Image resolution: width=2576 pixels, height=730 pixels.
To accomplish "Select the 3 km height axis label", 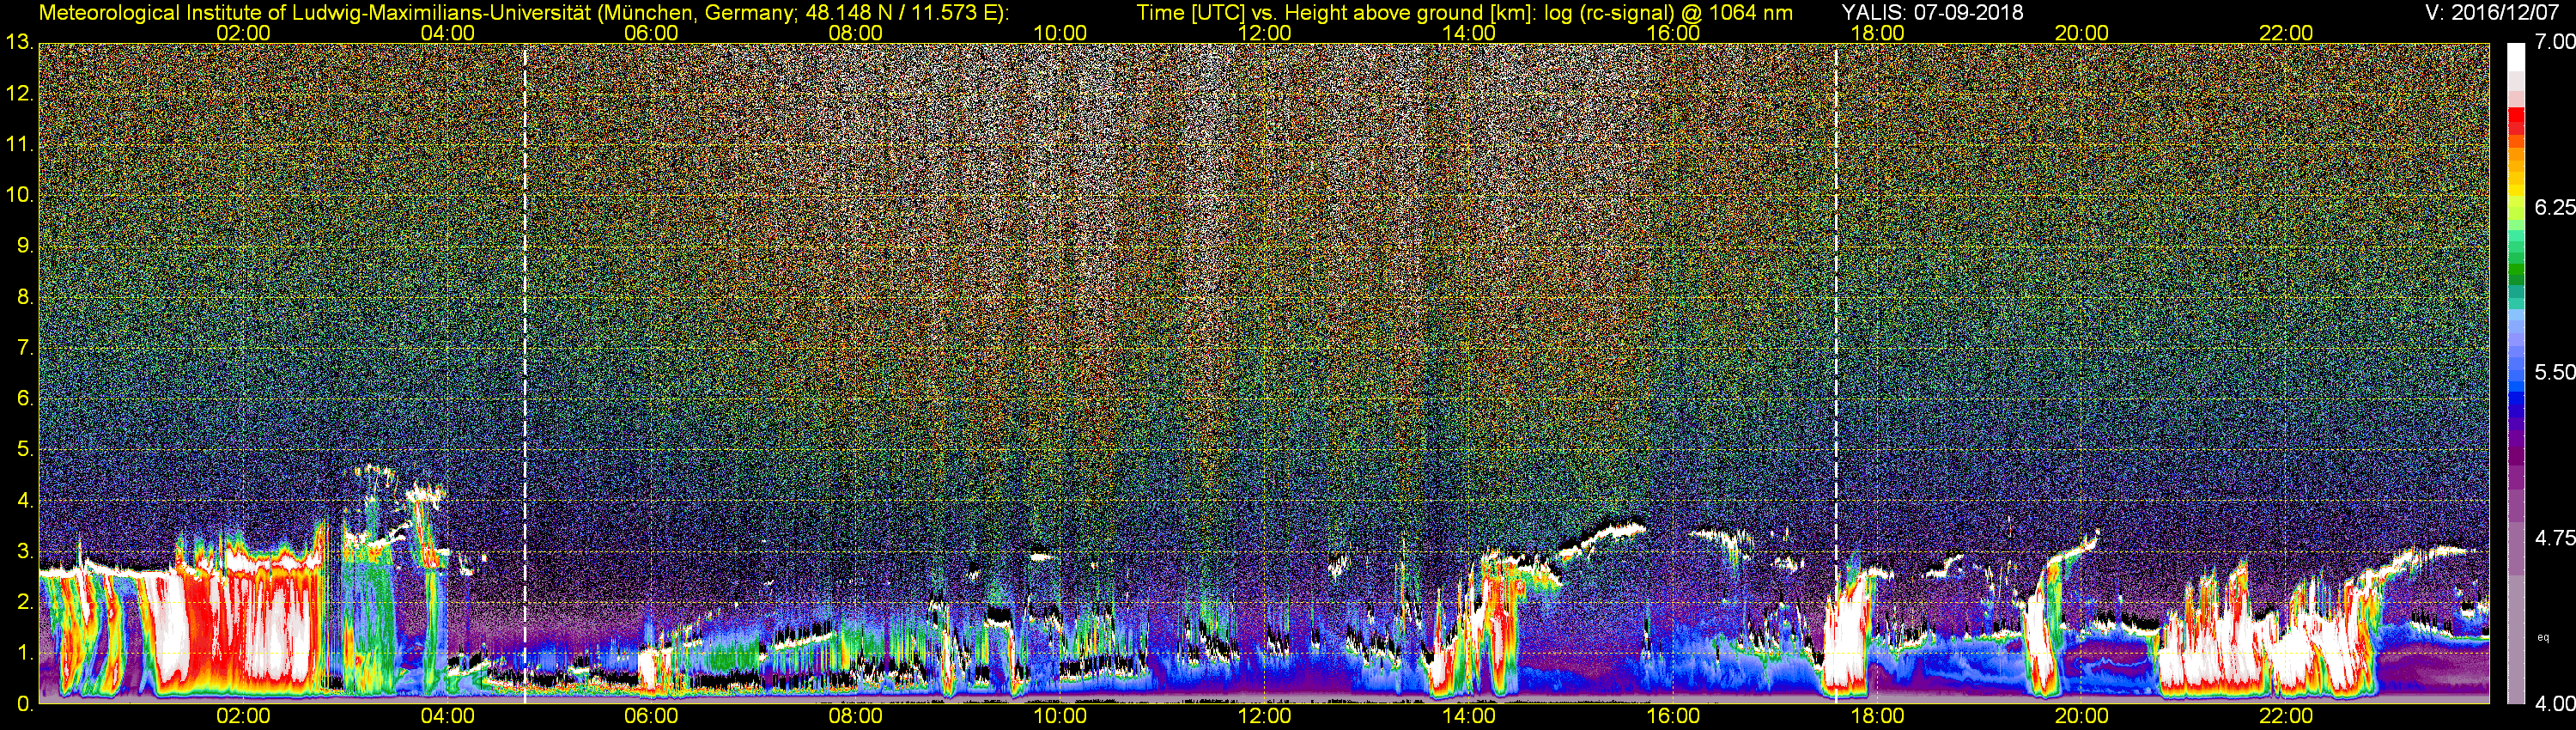I will point(25,552).
